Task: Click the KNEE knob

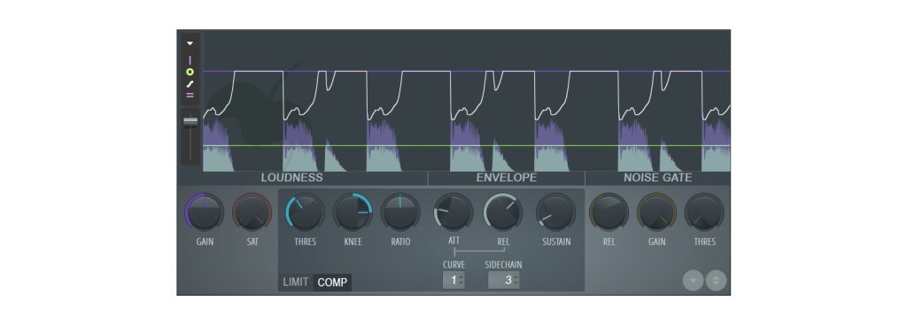Action: tap(353, 212)
